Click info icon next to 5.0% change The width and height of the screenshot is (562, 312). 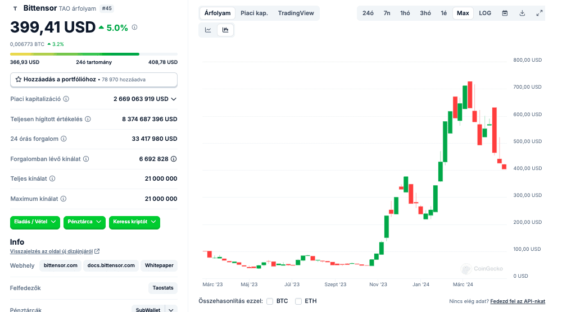coord(134,27)
